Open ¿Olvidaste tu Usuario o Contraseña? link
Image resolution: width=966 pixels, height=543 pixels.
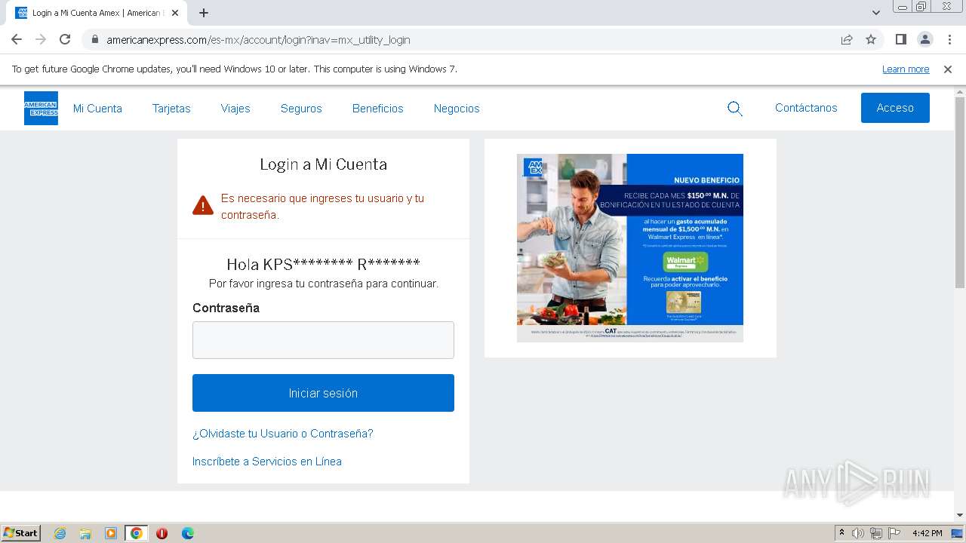click(283, 434)
